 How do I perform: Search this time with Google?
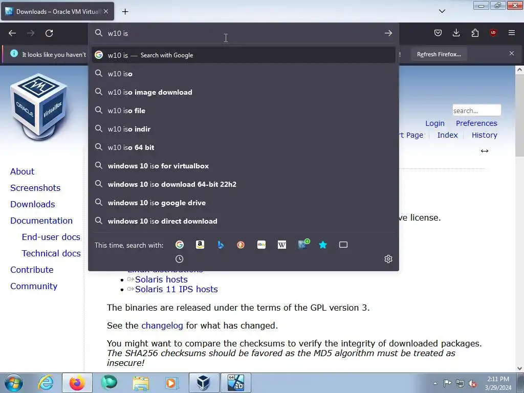(180, 245)
